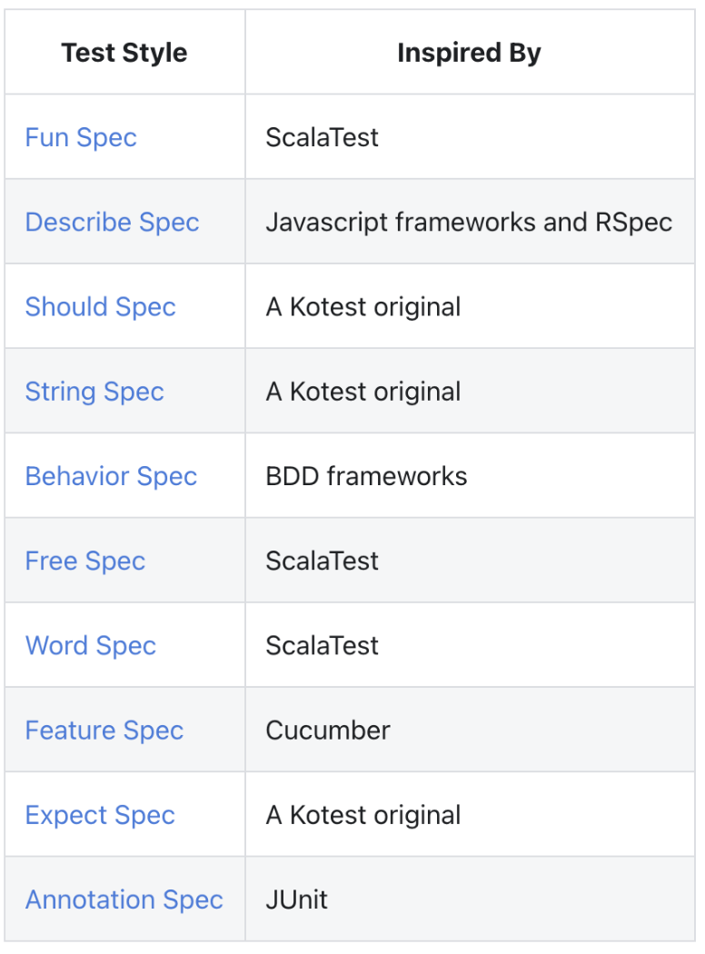Screen dimensions: 705x954
Task: Click the JUnit cell
Action: pos(297,899)
